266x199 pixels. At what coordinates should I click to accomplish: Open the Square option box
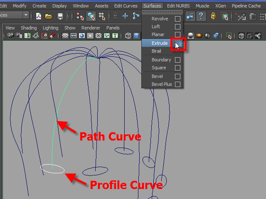pyautogui.click(x=177, y=68)
